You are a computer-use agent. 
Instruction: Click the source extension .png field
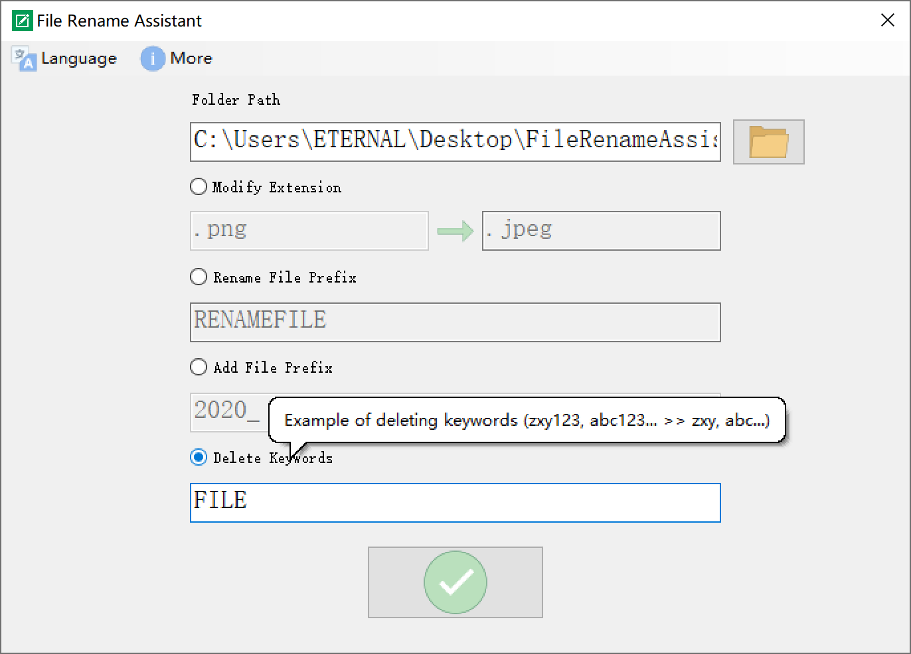pos(309,231)
